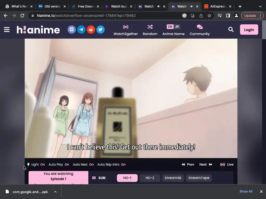Open the Telegram social link
266x199 pixels.
(x=81, y=30)
